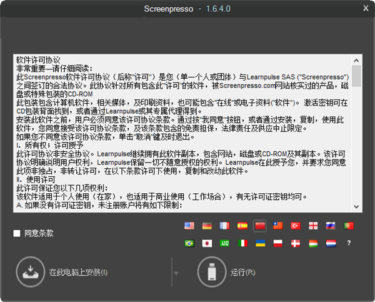Choose the Portugal flag language
The image size is (375, 302).
pyautogui.click(x=349, y=226)
